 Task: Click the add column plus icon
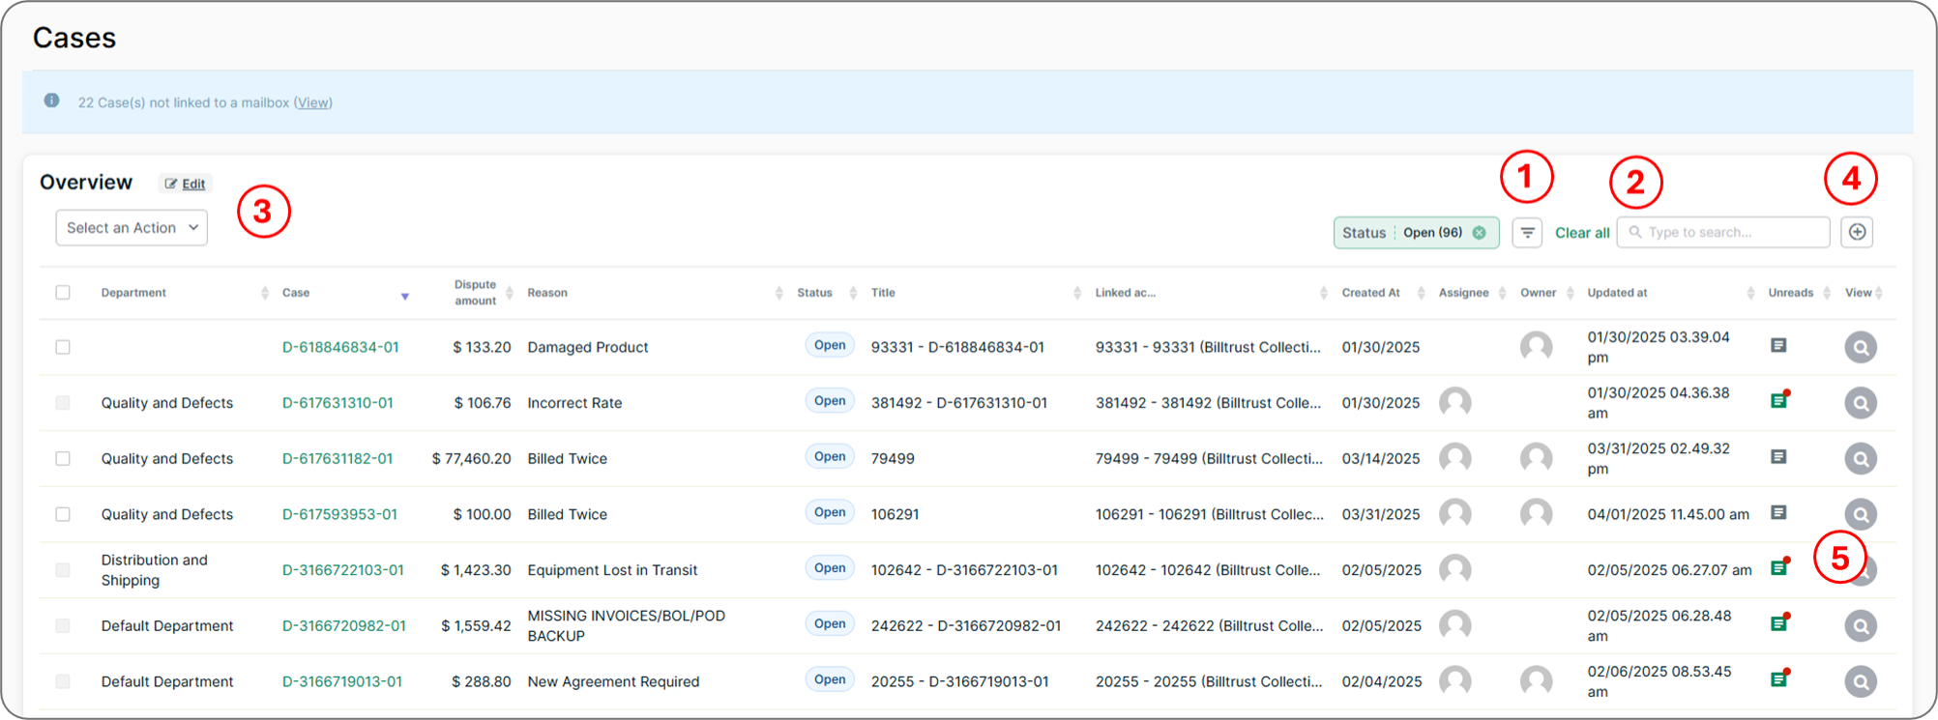[1857, 232]
